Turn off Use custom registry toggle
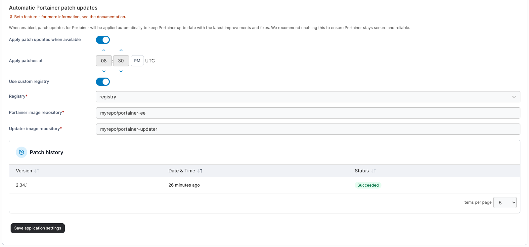Screen dimensions: 529x247 click(103, 82)
